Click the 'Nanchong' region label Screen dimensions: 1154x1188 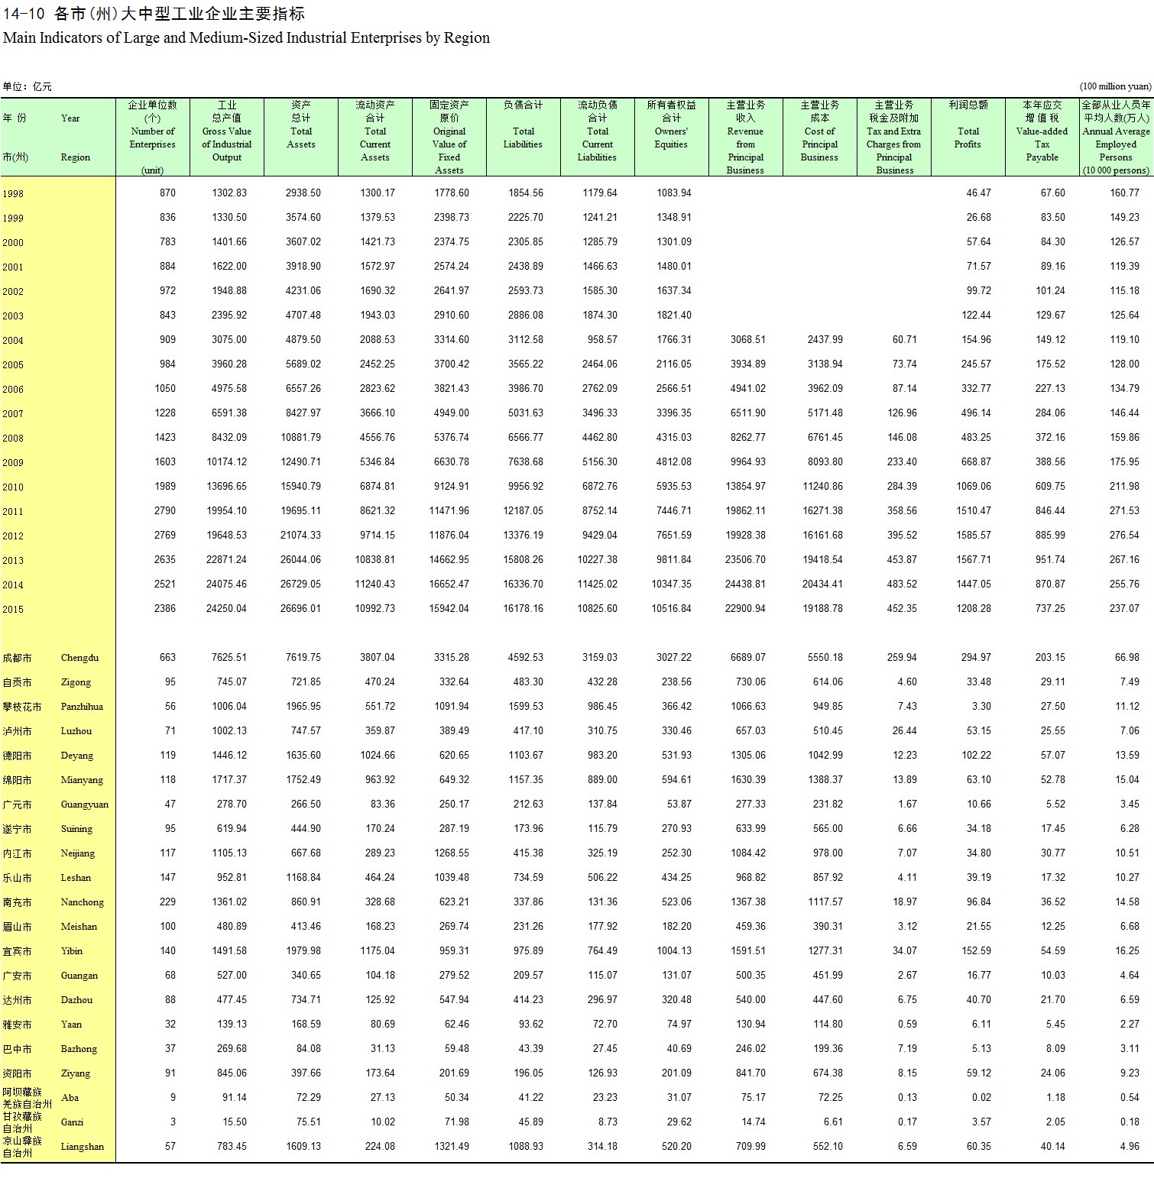[x=83, y=902]
